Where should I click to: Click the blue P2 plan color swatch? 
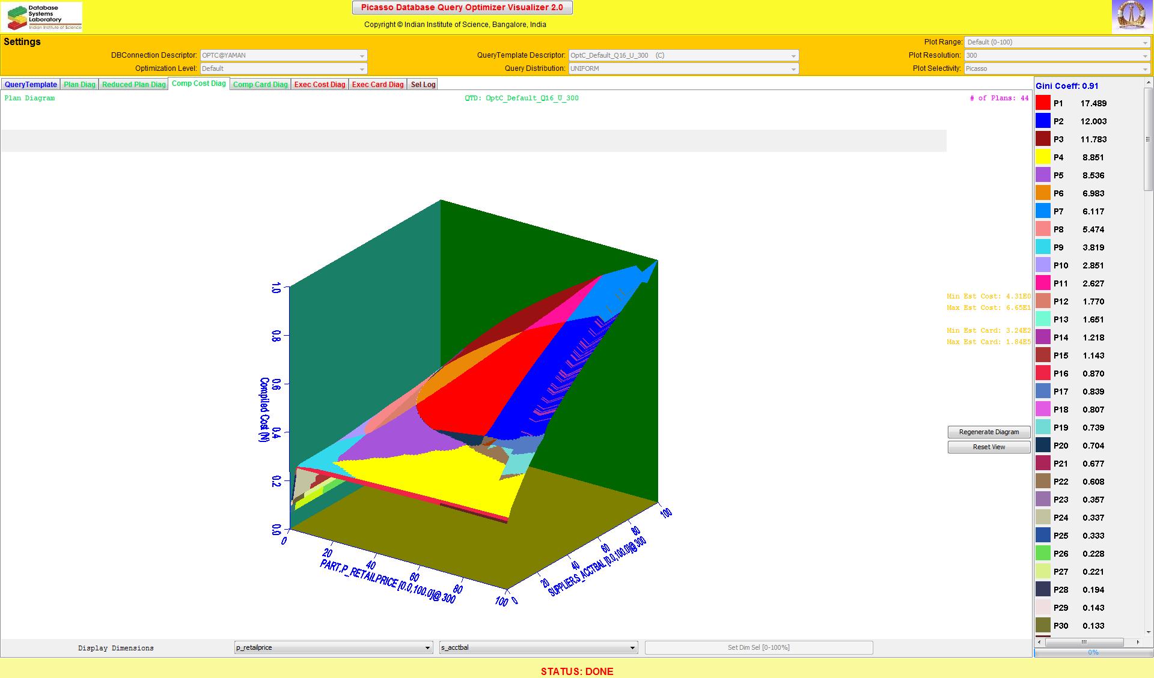(1043, 121)
